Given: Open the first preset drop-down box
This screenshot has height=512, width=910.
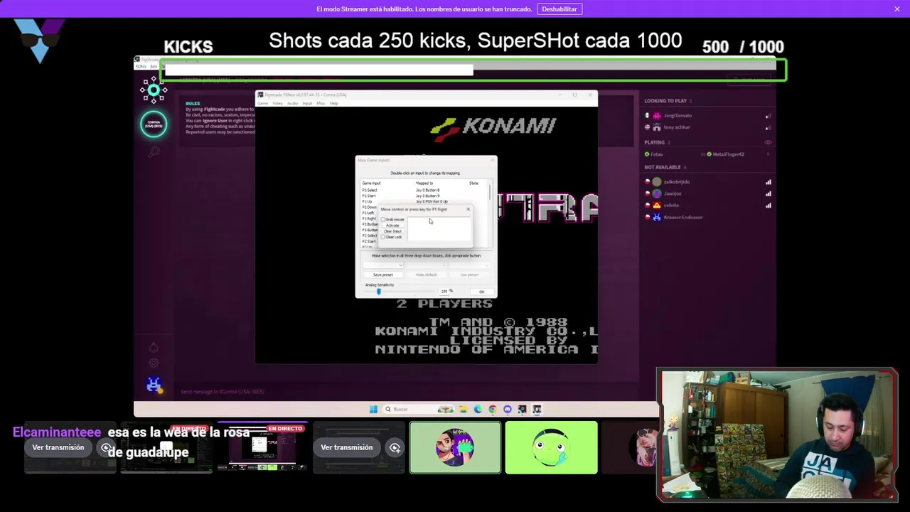Looking at the screenshot, I should (383, 265).
